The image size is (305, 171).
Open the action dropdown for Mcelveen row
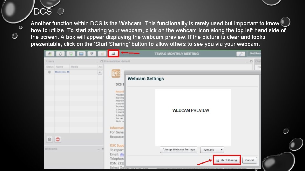click(x=100, y=72)
